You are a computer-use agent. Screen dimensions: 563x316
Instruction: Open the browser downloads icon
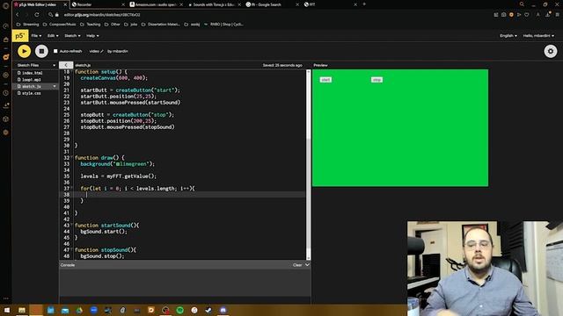(547, 15)
